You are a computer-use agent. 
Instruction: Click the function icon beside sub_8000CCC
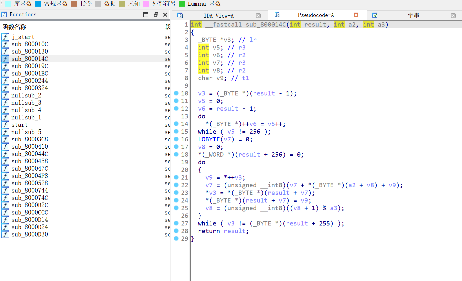point(5,212)
